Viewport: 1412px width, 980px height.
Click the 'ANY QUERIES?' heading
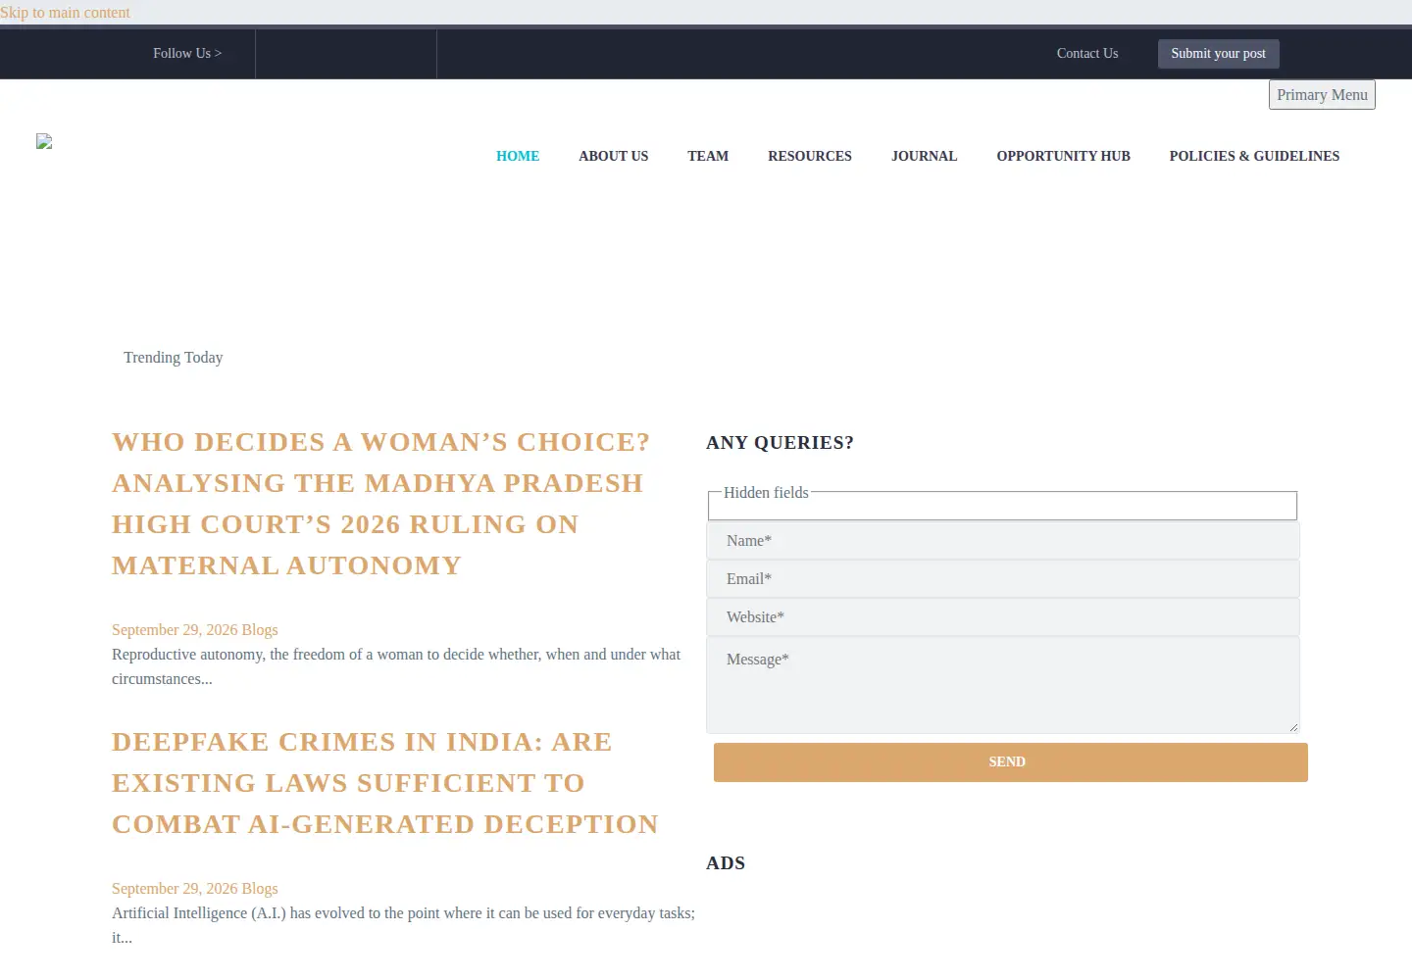point(780,443)
